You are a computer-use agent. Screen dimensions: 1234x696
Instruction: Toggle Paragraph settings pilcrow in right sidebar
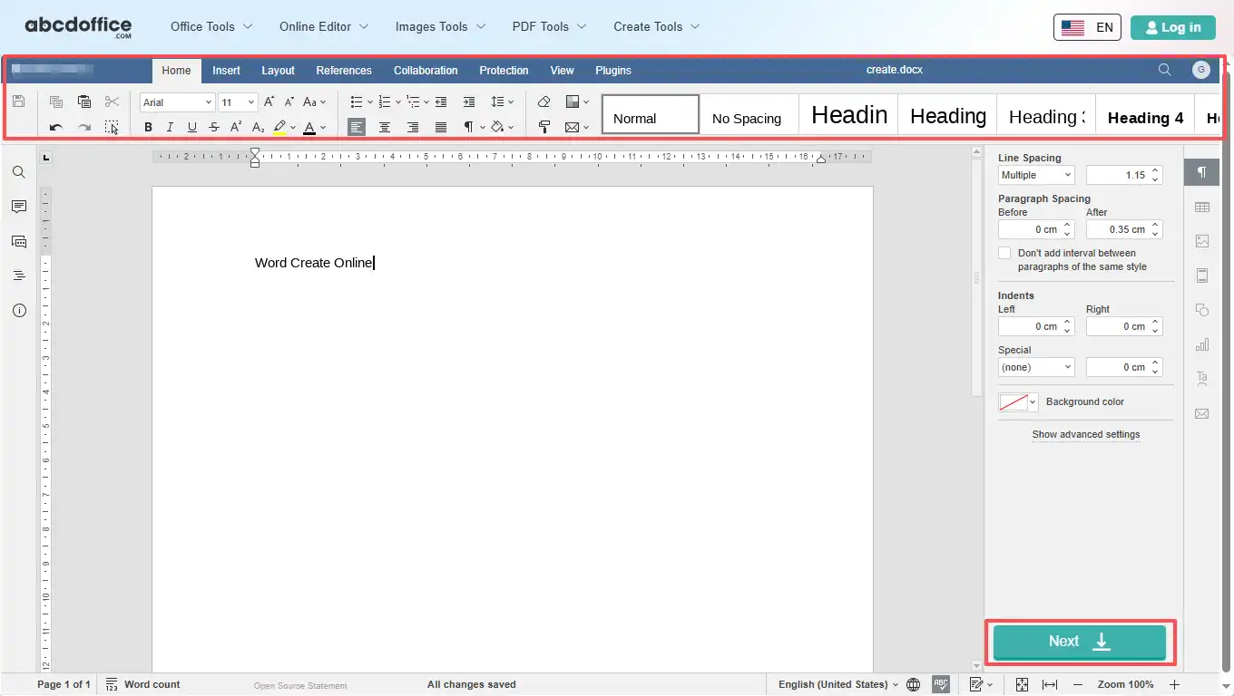coord(1202,172)
